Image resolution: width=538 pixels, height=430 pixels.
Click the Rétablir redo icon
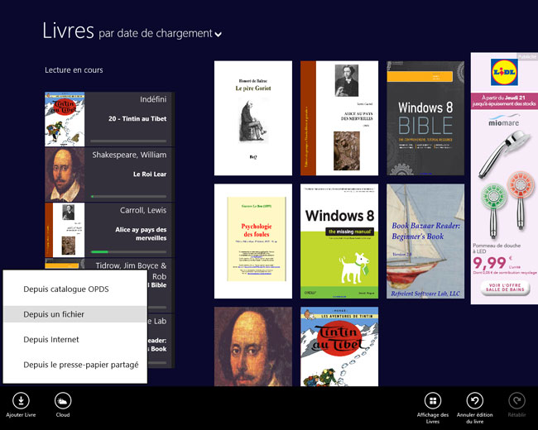point(516,400)
